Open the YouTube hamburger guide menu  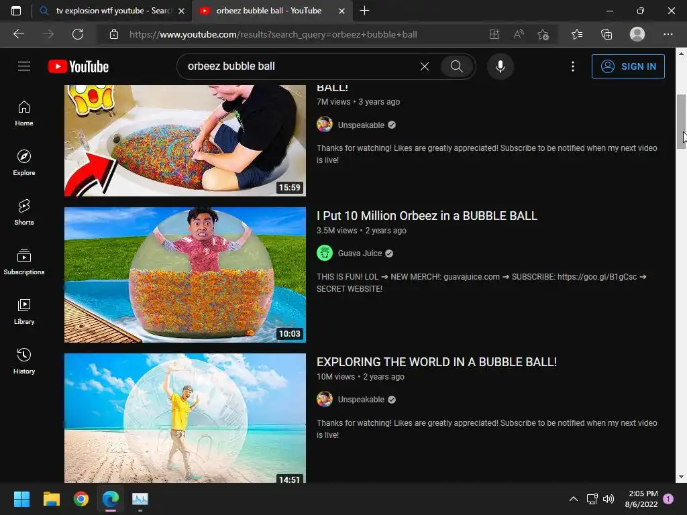[24, 66]
